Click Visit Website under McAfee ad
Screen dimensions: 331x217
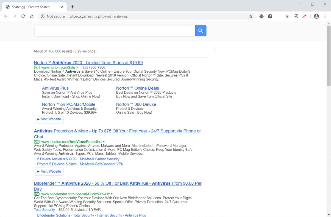[49, 172]
